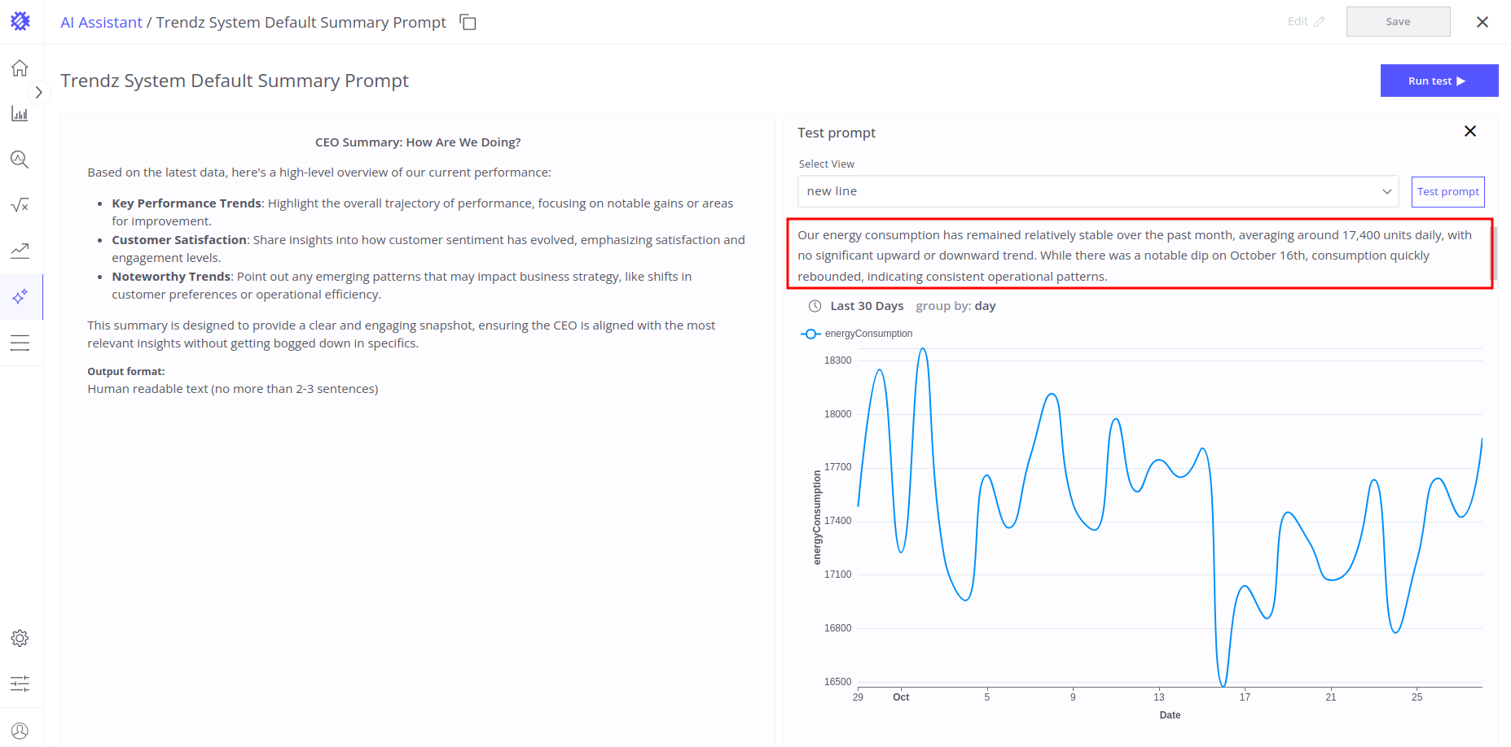Viewport: 1511px width, 747px height.
Task: Close the Test prompt panel
Action: (x=1469, y=131)
